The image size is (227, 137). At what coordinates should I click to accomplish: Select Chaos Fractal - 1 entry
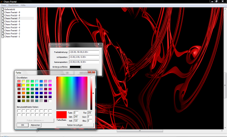pos(12,37)
